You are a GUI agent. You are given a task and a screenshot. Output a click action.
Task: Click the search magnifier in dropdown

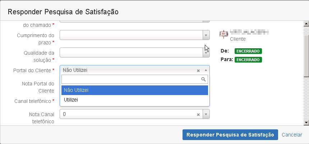pyautogui.click(x=203, y=79)
